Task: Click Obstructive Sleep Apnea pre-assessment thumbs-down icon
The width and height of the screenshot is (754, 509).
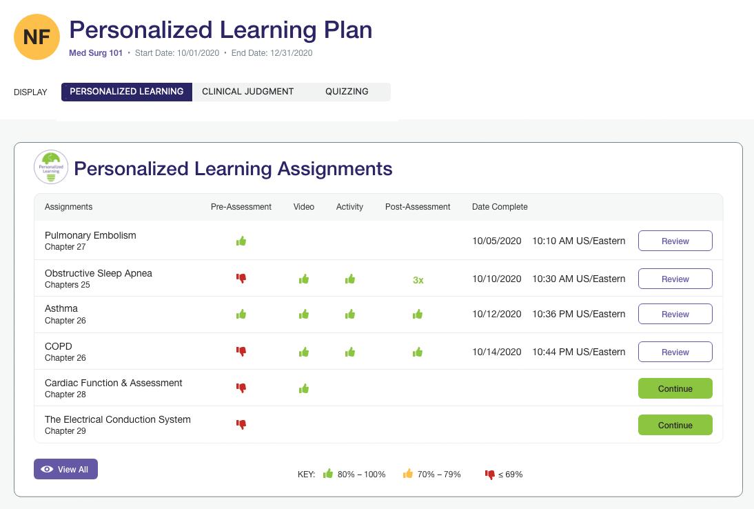Action: (241, 279)
